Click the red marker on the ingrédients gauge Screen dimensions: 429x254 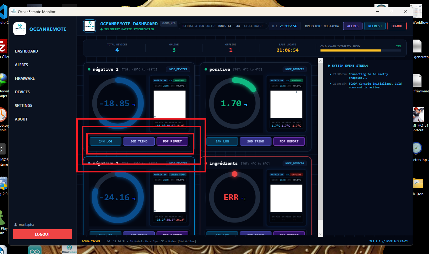(235, 174)
